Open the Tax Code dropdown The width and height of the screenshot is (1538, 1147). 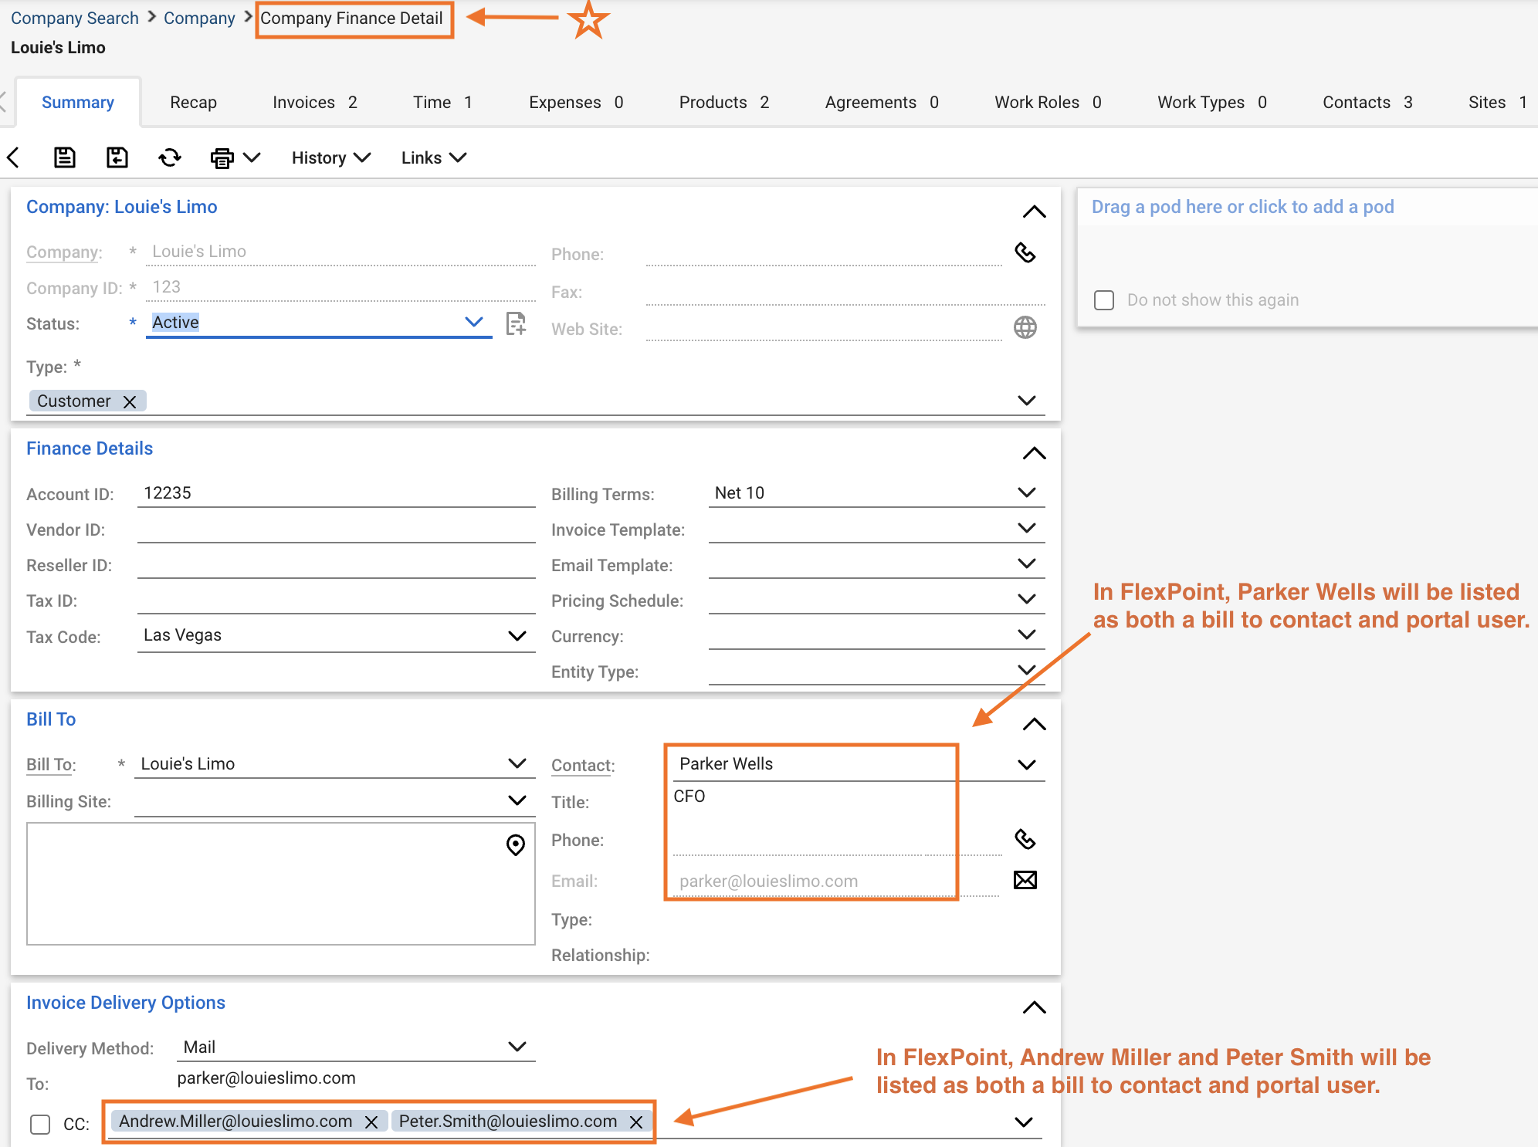coord(517,635)
